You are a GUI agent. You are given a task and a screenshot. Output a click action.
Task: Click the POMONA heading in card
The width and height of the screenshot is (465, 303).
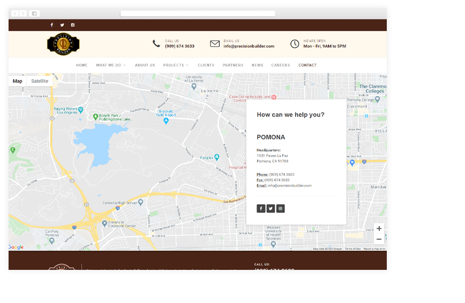[x=271, y=137]
